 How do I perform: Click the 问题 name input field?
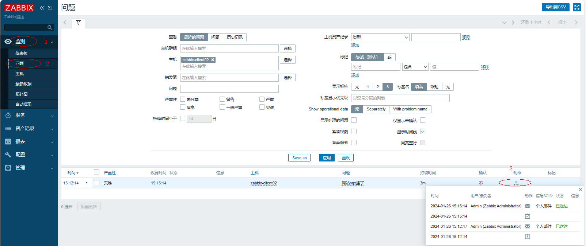pyautogui.click(x=229, y=89)
